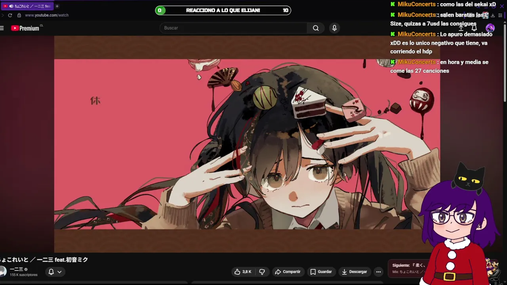This screenshot has height=285, width=507.
Task: Click the chat message en hora y media
Action: tap(440, 66)
